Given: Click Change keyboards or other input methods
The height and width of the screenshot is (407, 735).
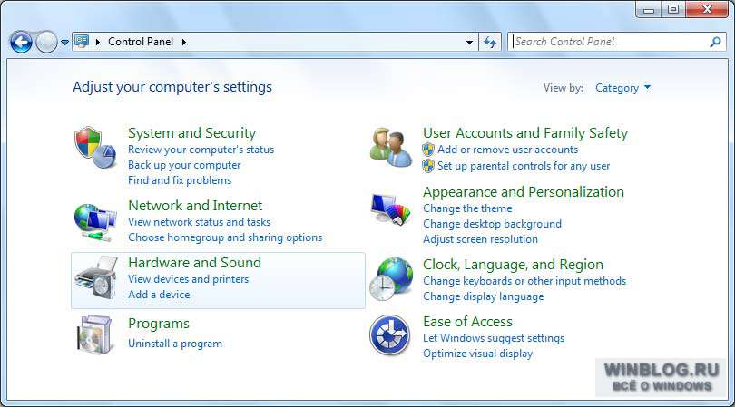Looking at the screenshot, I should coord(524,281).
